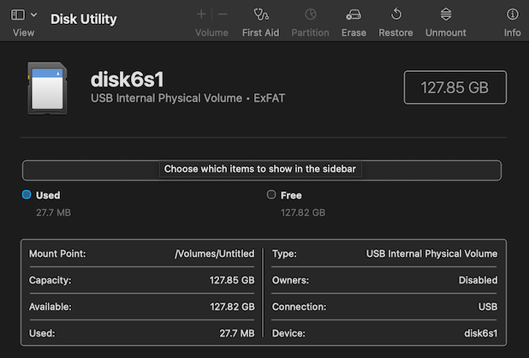Run First Aid stethoscope icon
The width and height of the screenshot is (529, 358).
(x=261, y=15)
